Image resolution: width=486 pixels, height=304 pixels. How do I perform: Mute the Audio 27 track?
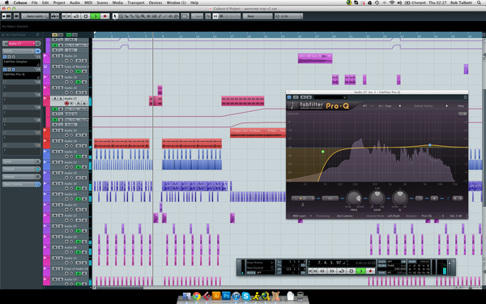tap(55, 98)
